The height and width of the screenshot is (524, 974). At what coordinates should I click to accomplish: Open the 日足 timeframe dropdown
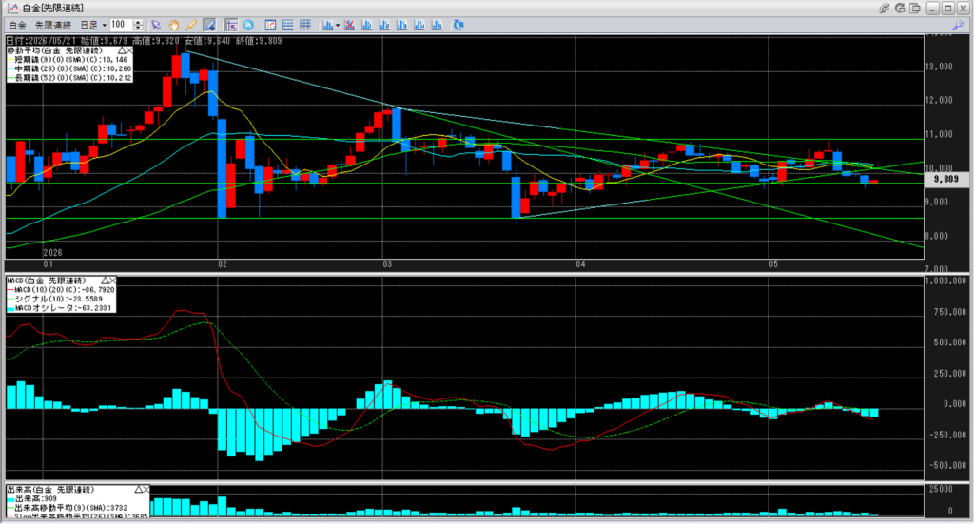92,26
